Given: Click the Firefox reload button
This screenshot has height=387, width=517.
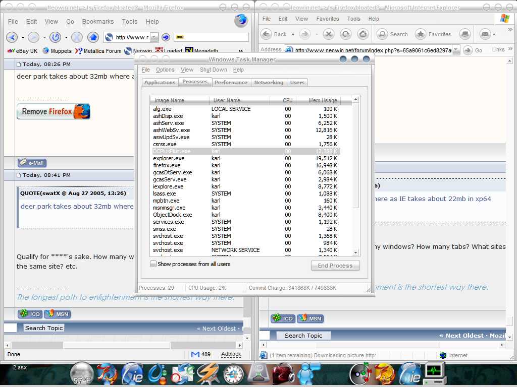Looking at the screenshot, I should [55, 37].
